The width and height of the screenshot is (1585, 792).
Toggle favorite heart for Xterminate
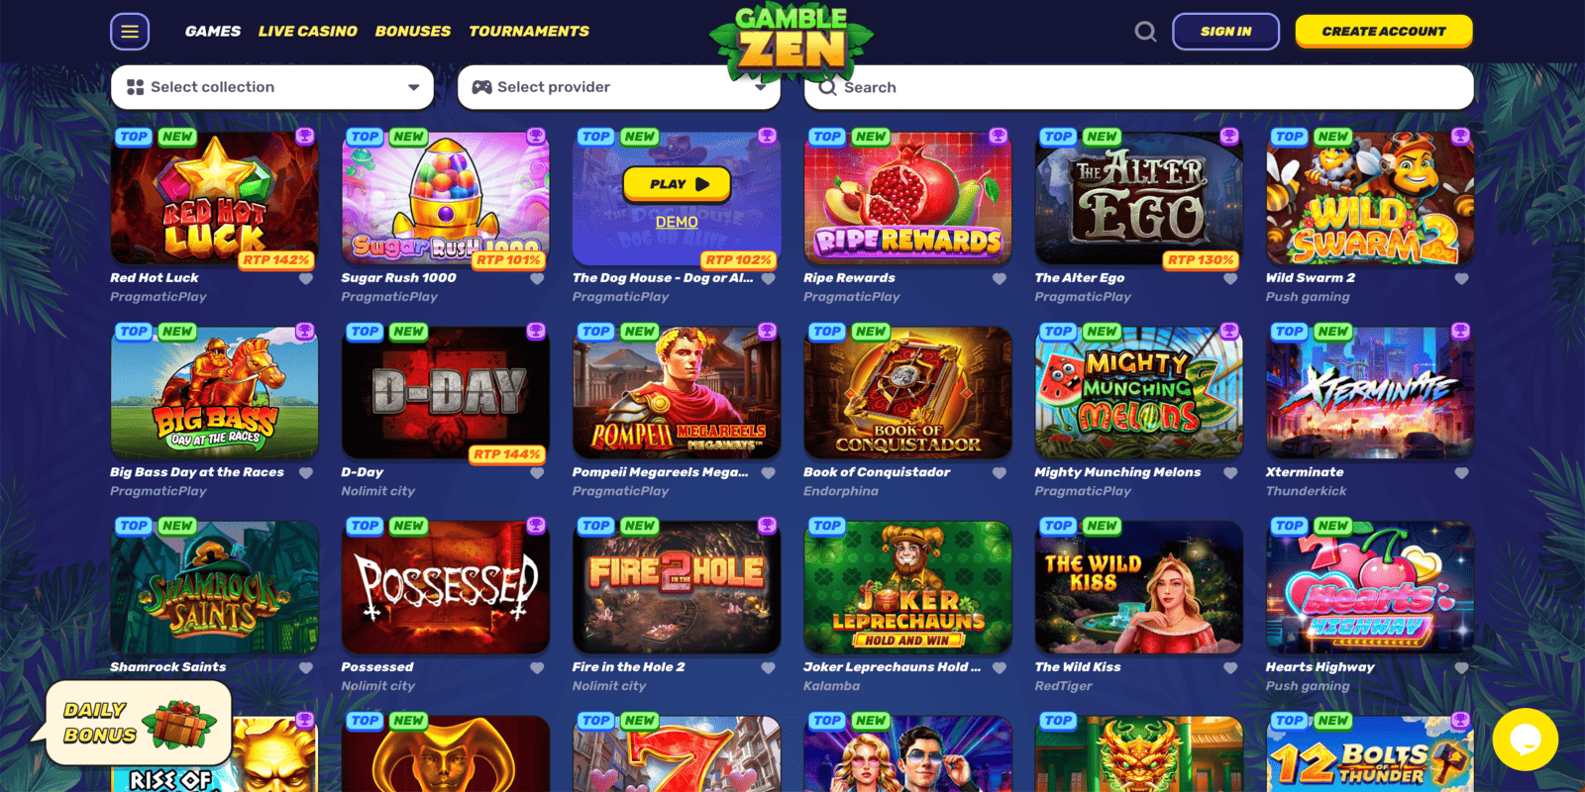pyautogui.click(x=1461, y=473)
